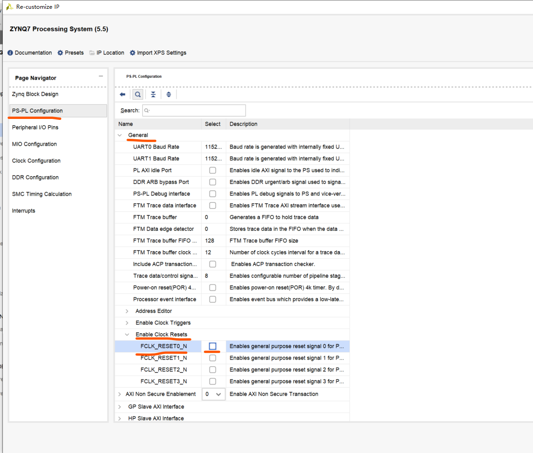The width and height of the screenshot is (533, 453).
Task: Open Documentation via the info icon
Action: pos(10,53)
